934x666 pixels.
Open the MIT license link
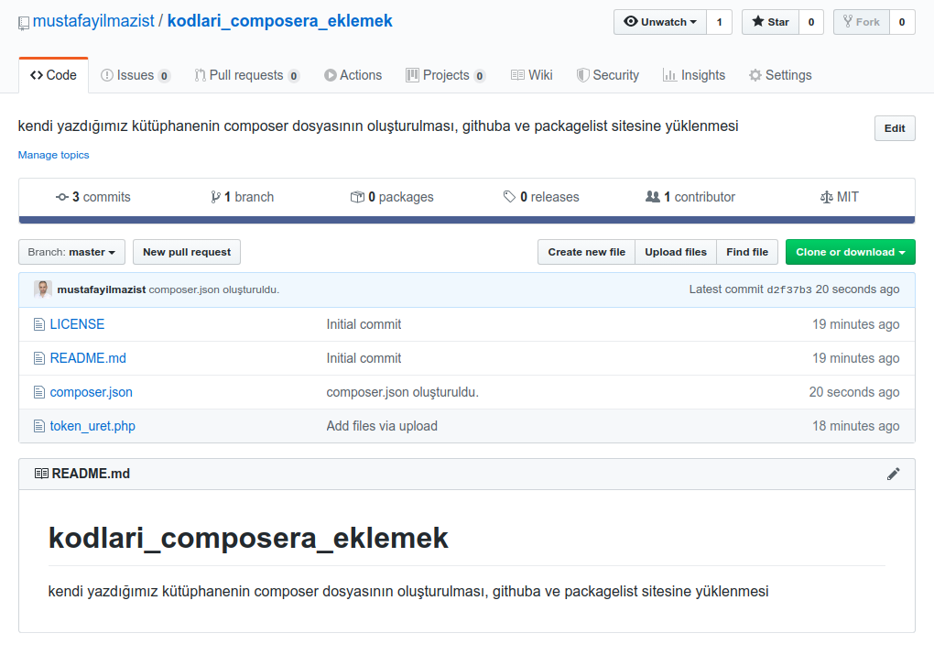[840, 197]
